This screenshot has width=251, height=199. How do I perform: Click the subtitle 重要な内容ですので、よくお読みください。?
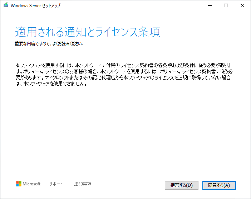pos(49,43)
